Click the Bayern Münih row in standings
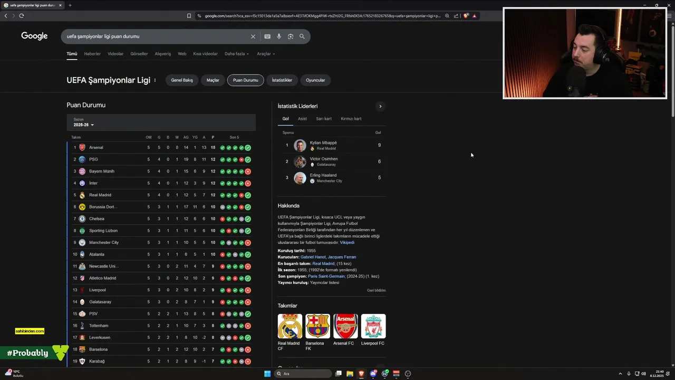The image size is (675, 380). (161, 171)
